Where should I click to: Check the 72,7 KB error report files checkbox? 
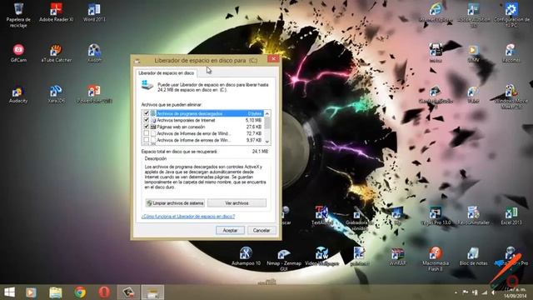(147, 133)
